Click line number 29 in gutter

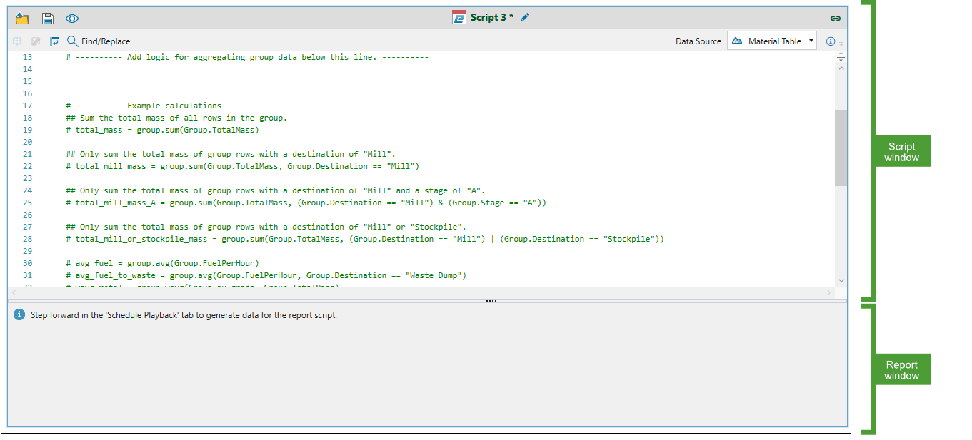point(27,251)
